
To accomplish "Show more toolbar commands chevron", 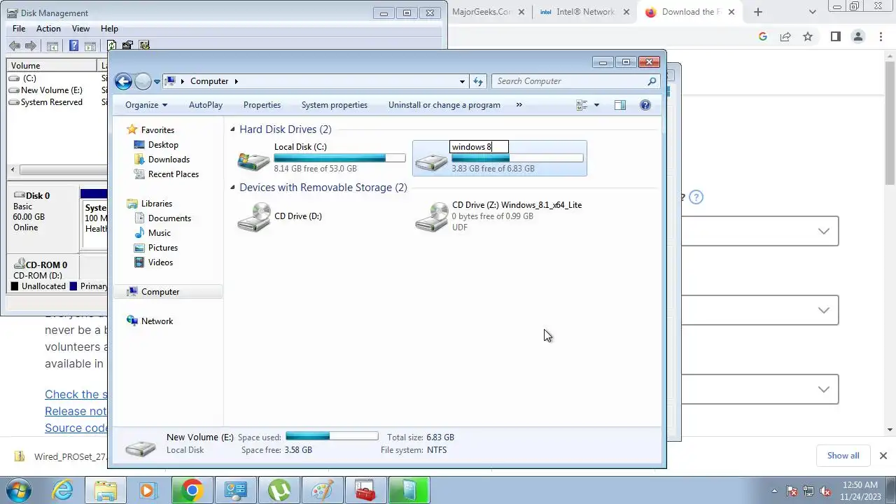I will tap(519, 105).
